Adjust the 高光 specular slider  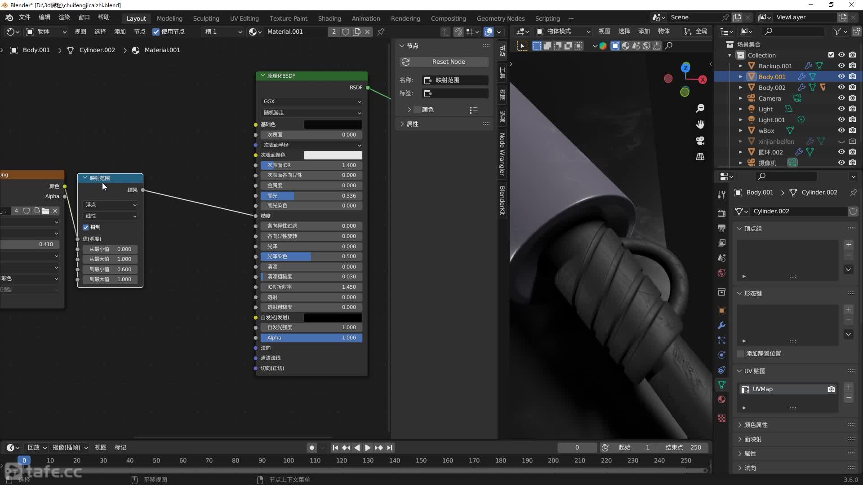click(x=311, y=196)
